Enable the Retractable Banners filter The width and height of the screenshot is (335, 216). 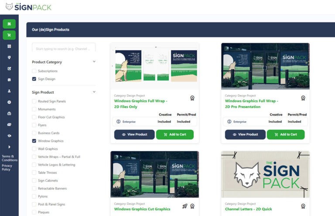(x=34, y=189)
